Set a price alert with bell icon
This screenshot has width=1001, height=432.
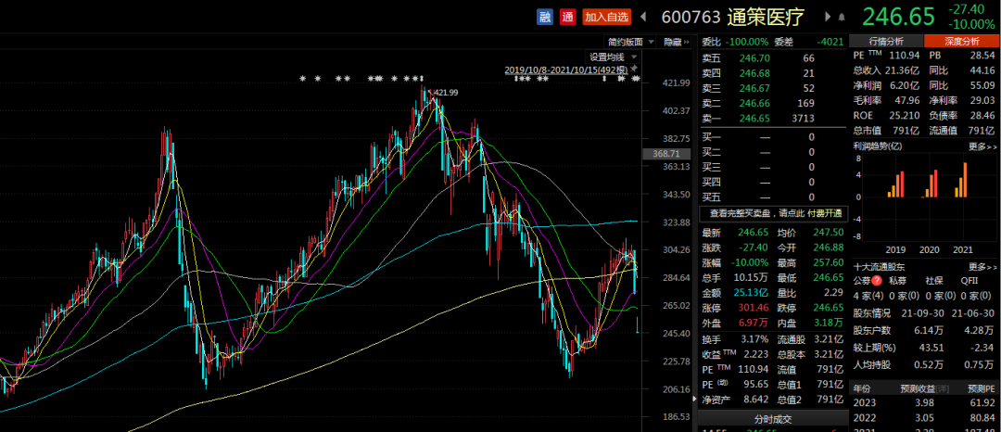pos(842,18)
